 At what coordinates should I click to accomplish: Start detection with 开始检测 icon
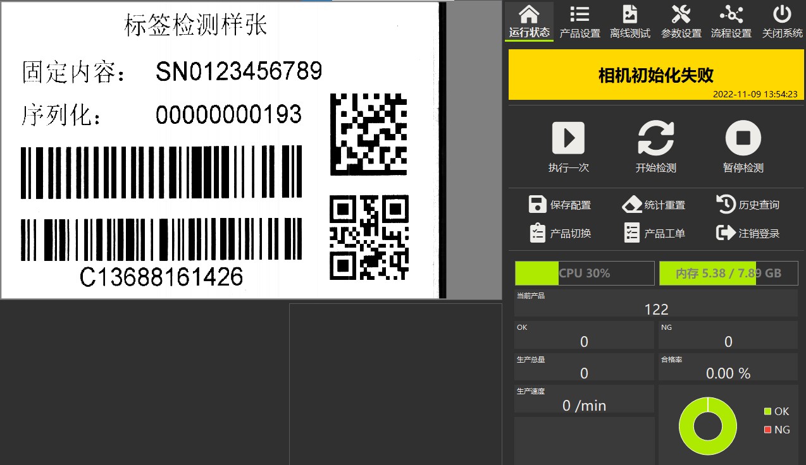tap(655, 138)
